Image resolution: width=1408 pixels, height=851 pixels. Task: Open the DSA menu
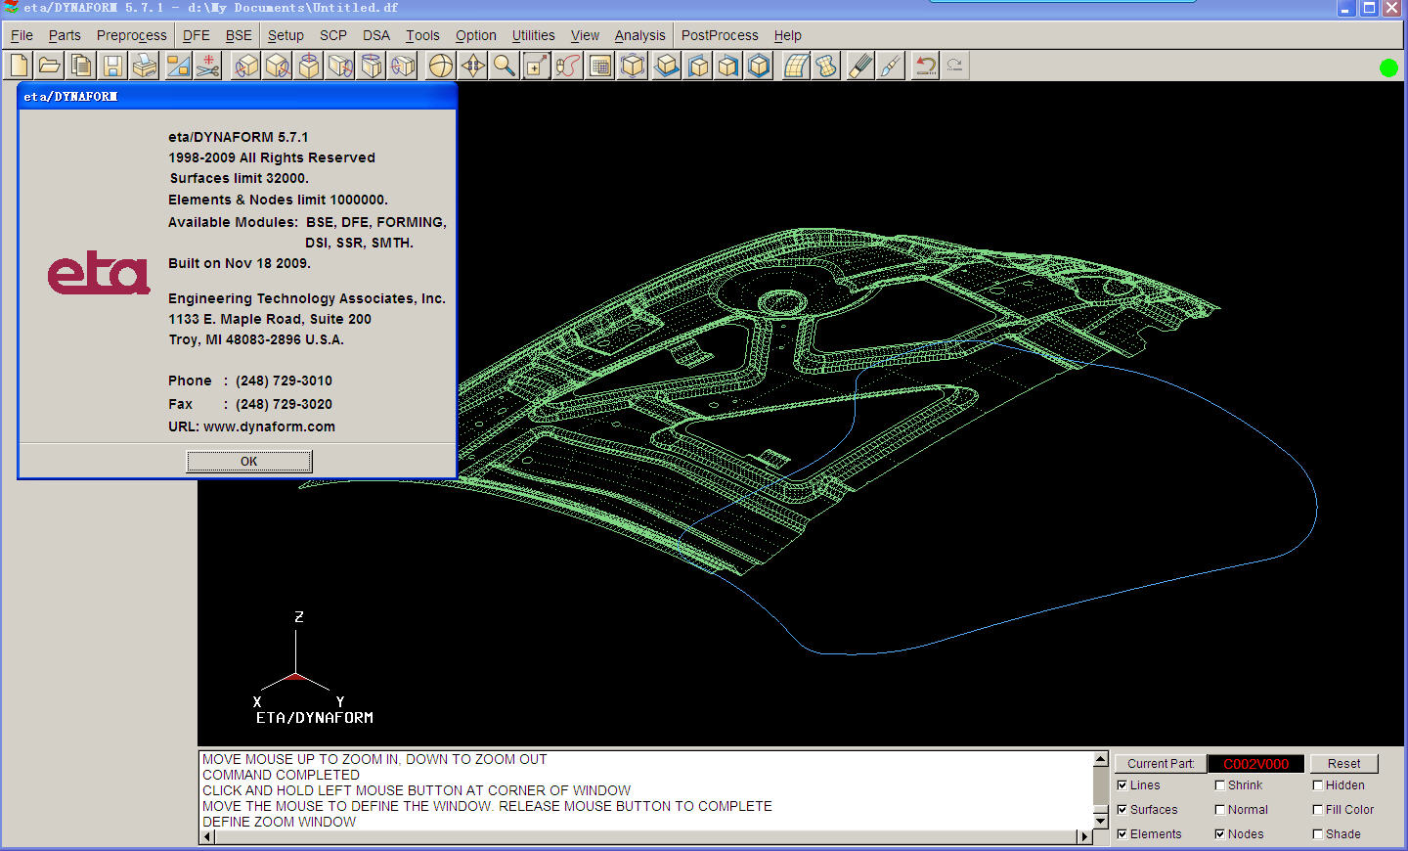click(376, 35)
